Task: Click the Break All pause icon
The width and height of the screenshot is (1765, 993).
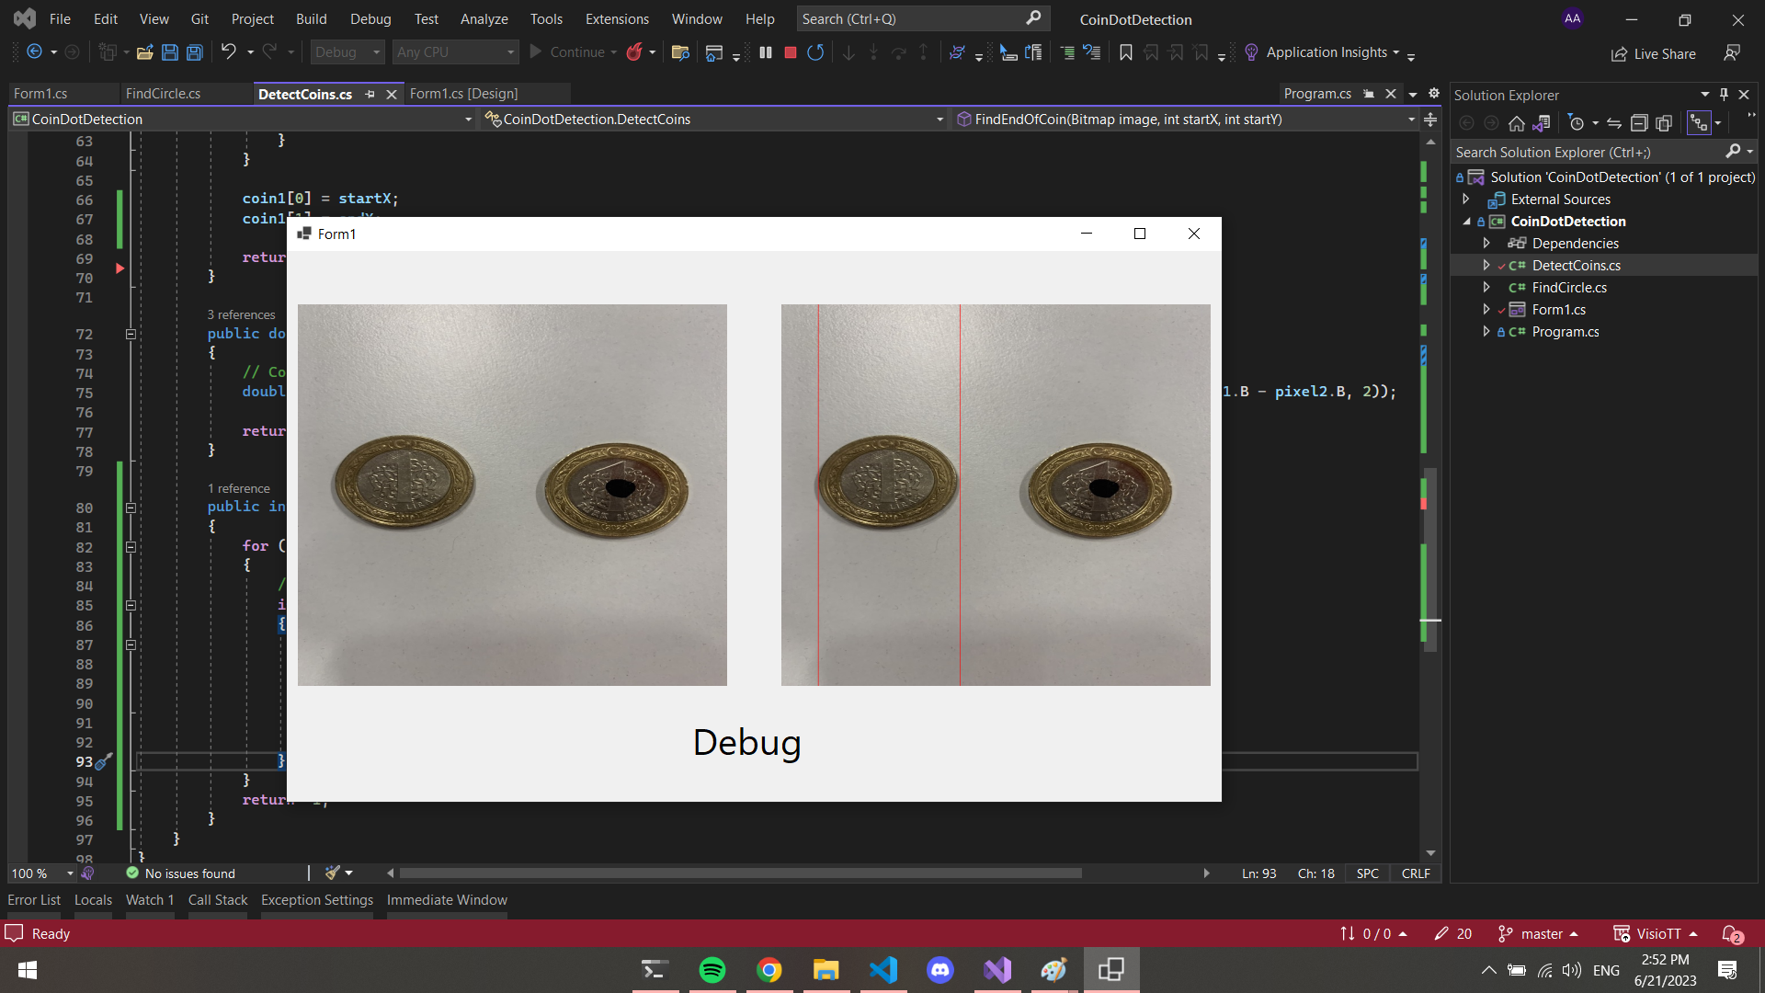Action: (x=765, y=52)
